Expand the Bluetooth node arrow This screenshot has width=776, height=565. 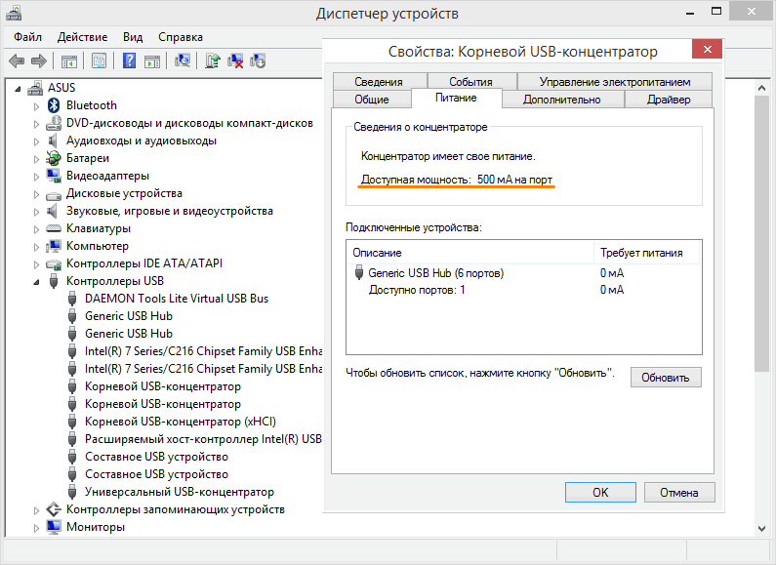[36, 105]
